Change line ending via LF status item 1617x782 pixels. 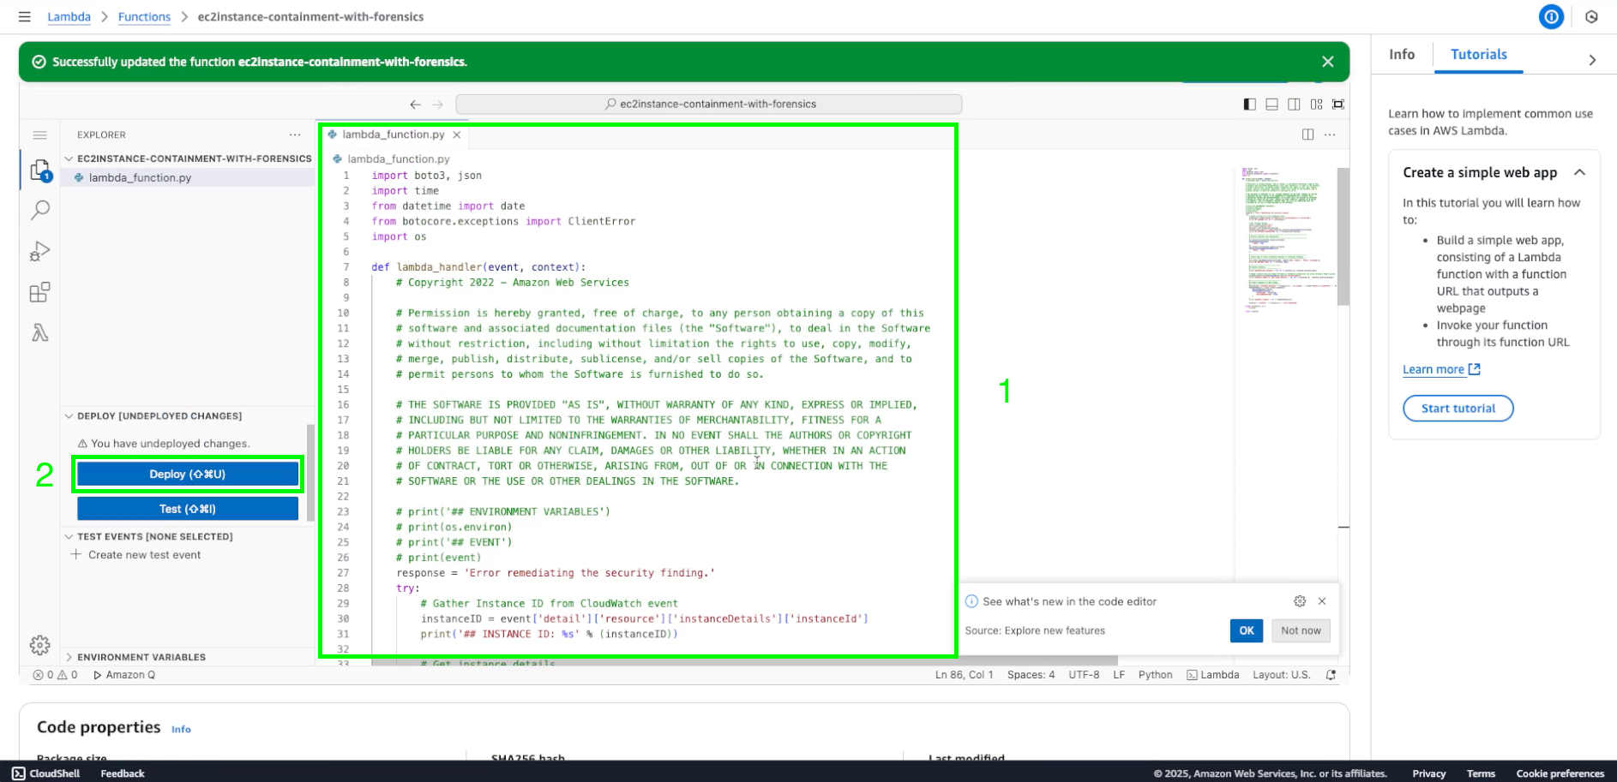1119,675
